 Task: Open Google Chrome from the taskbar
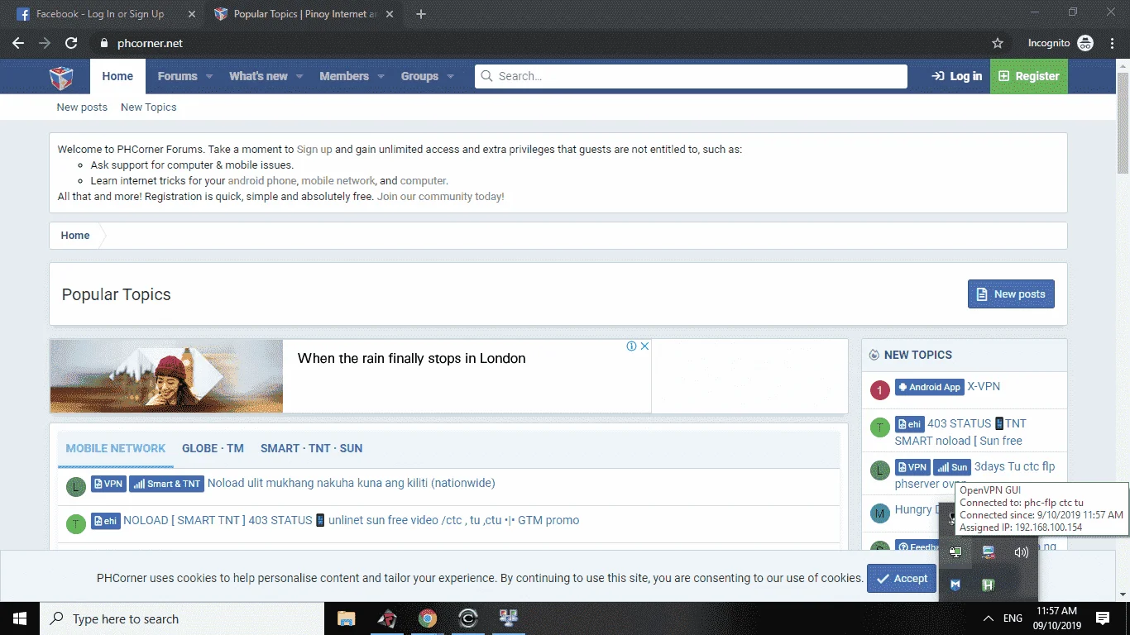427,618
